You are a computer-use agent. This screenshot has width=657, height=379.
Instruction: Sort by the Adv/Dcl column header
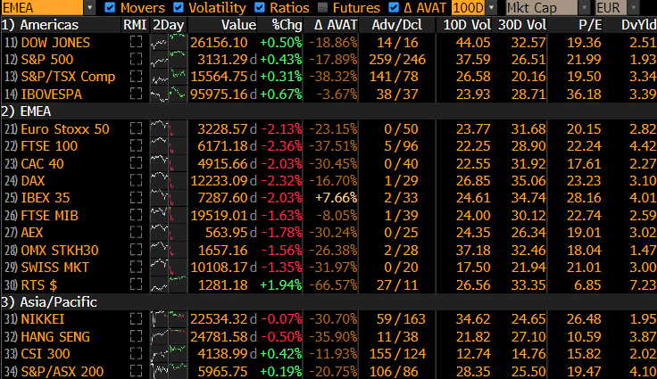pos(397,25)
